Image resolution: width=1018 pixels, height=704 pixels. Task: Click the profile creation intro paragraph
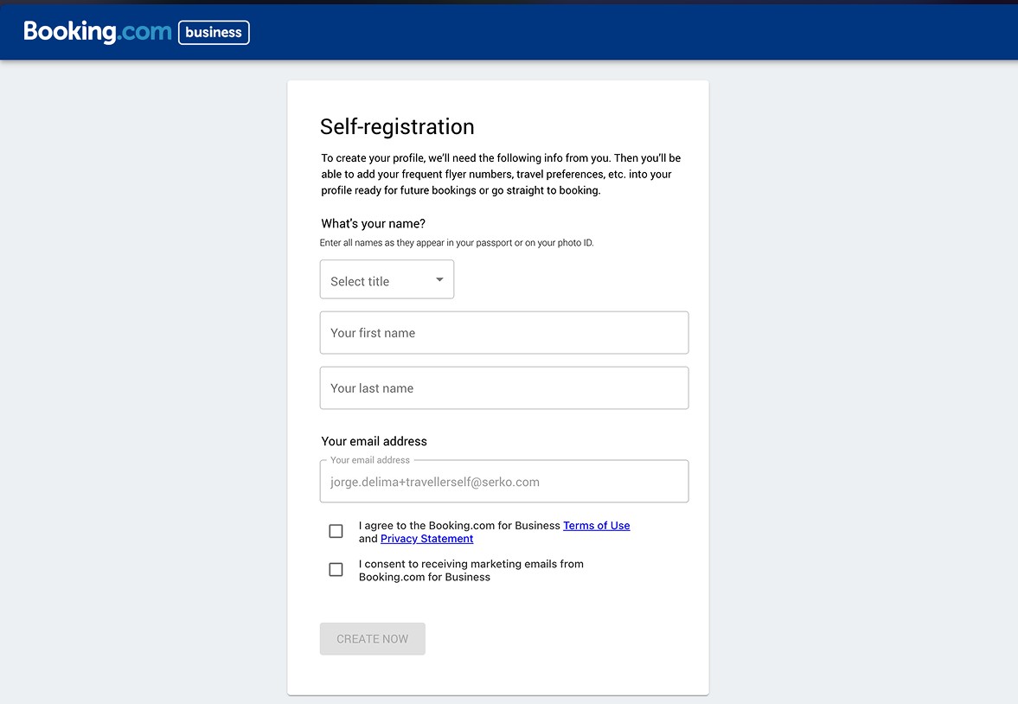(501, 174)
